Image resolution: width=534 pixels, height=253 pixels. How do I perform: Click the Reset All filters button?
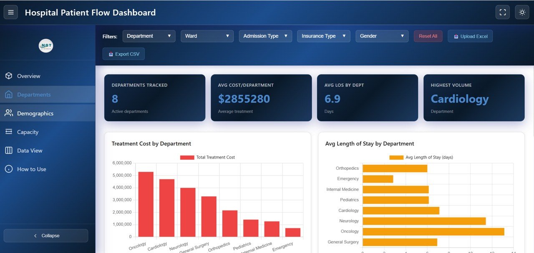coord(428,36)
